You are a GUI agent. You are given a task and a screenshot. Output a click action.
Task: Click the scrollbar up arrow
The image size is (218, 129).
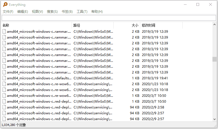pyautogui.click(x=214, y=25)
